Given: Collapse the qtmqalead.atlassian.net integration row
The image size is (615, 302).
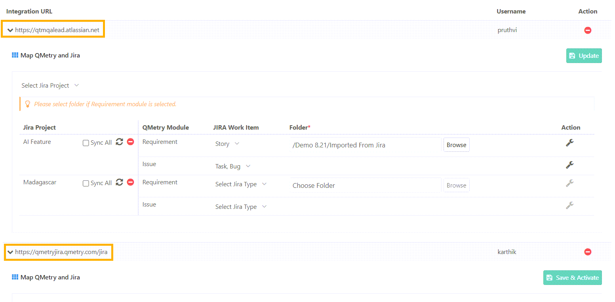Looking at the screenshot, I should (10, 30).
